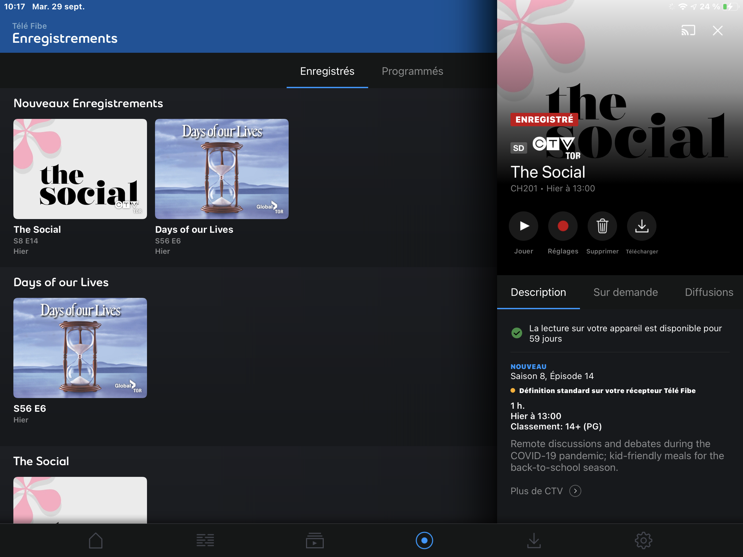The image size is (743, 557).
Task: Play The Social recording
Action: [523, 226]
